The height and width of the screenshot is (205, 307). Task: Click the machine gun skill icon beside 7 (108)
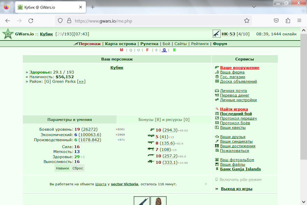[x=151, y=149]
